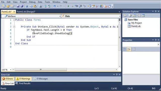Viewport: 161px width, 91px height.
Task: Click View Designer icon in Solution Explorer
Action: point(143,16)
